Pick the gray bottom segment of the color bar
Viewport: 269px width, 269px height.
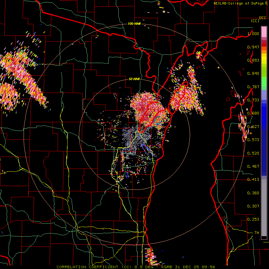(x=264, y=208)
